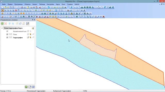Click the last icon in the layer panel toolbar
The image size is (165, 92).
click(28, 24)
